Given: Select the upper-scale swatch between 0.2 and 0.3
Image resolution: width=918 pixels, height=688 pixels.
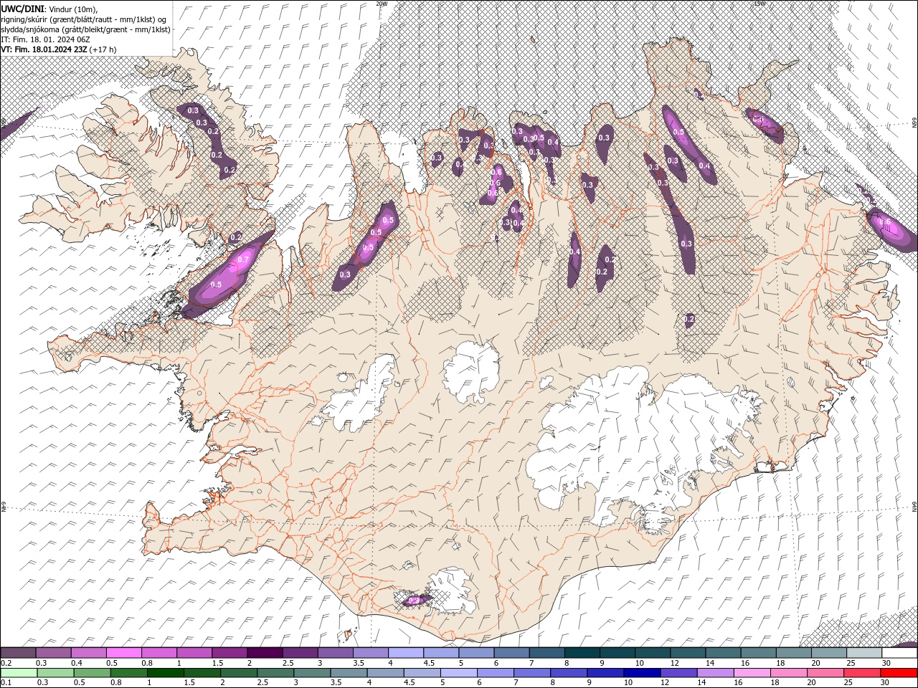Looking at the screenshot, I should 19,653.
